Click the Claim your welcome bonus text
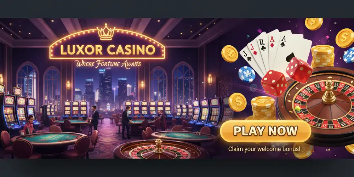Image resolution: width=354 pixels, height=177 pixels. (x=264, y=149)
